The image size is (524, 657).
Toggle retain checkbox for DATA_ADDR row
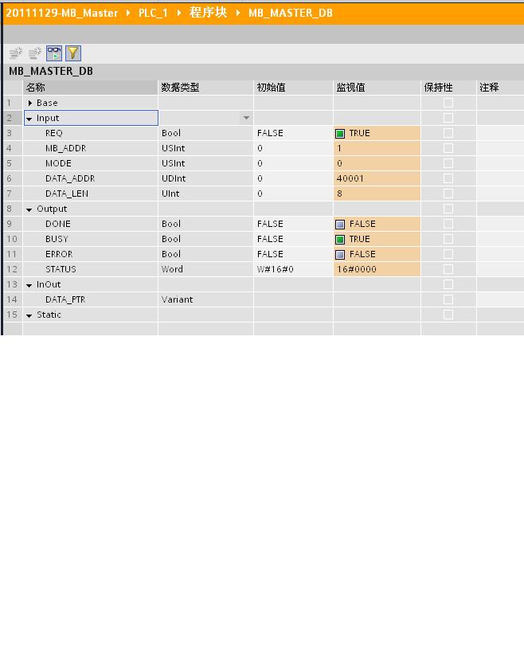[448, 178]
